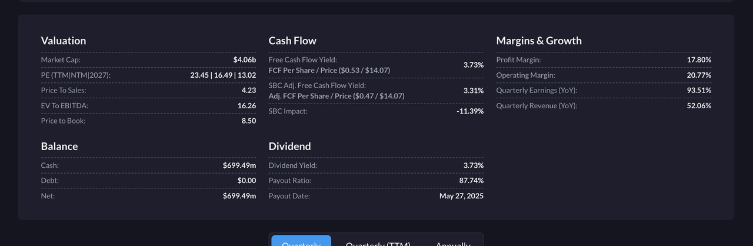Click the Valuation section heading
This screenshot has height=246, width=753.
click(64, 41)
